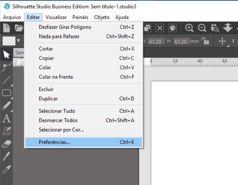The height and width of the screenshot is (185, 238).
Task: Expand the fill pattern dropdown arrow
Action: (18, 41)
